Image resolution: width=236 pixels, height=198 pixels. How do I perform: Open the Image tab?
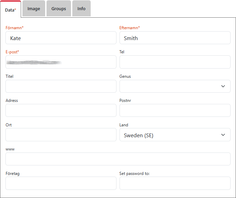pyautogui.click(x=34, y=8)
